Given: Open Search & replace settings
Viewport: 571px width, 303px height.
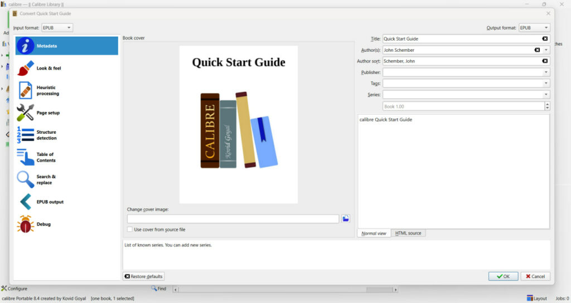Looking at the screenshot, I should tap(67, 179).
